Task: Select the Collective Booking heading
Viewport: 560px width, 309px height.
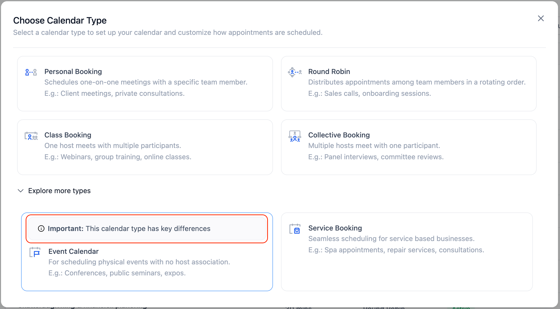Action: click(339, 135)
